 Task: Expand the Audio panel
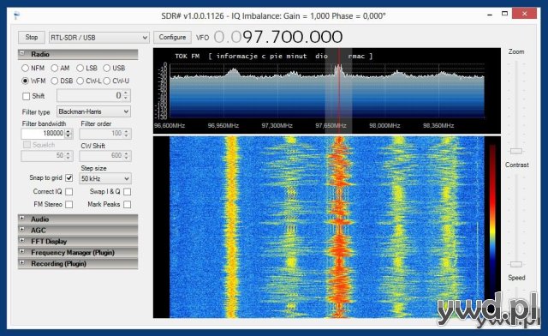78,219
